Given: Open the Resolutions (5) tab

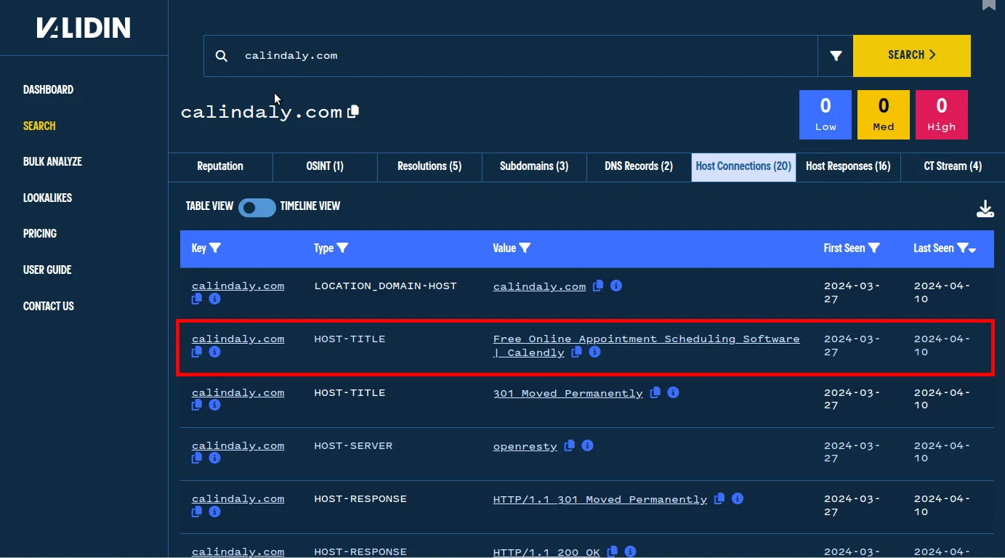Looking at the screenshot, I should pyautogui.click(x=429, y=166).
